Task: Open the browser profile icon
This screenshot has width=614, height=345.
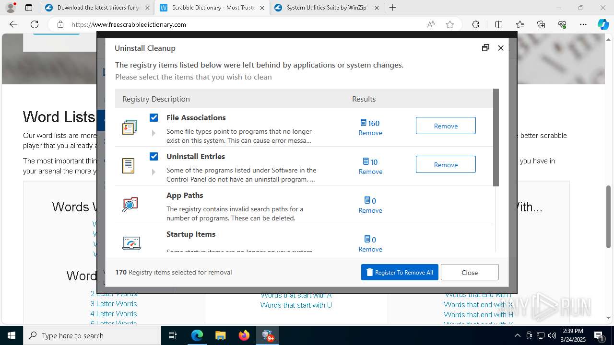Action: pos(11,8)
